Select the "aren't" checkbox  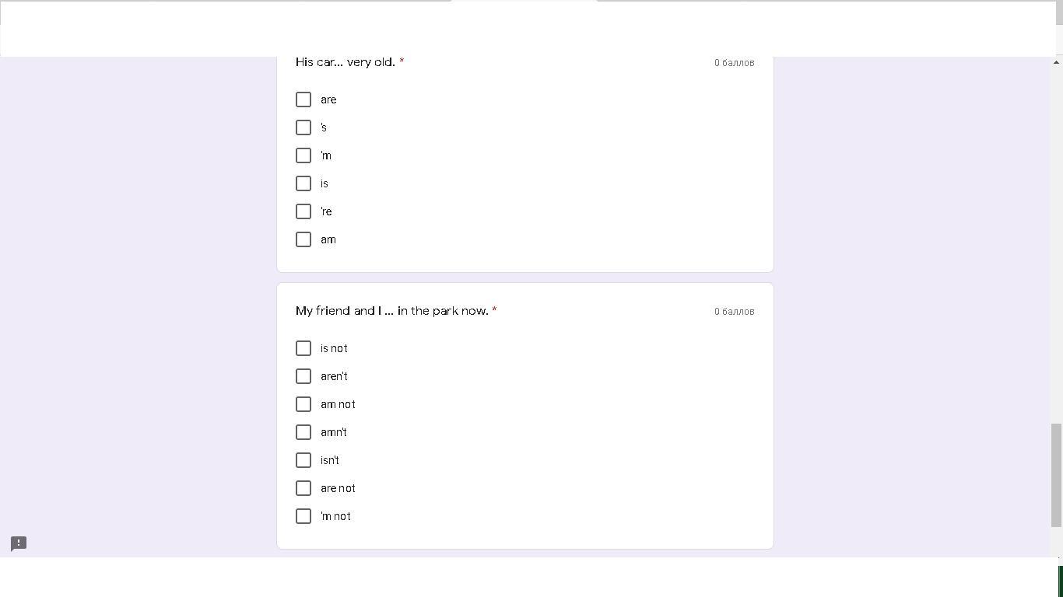pyautogui.click(x=303, y=376)
